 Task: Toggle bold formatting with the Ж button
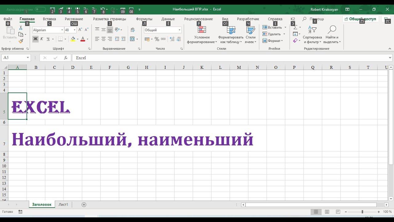tap(35, 39)
